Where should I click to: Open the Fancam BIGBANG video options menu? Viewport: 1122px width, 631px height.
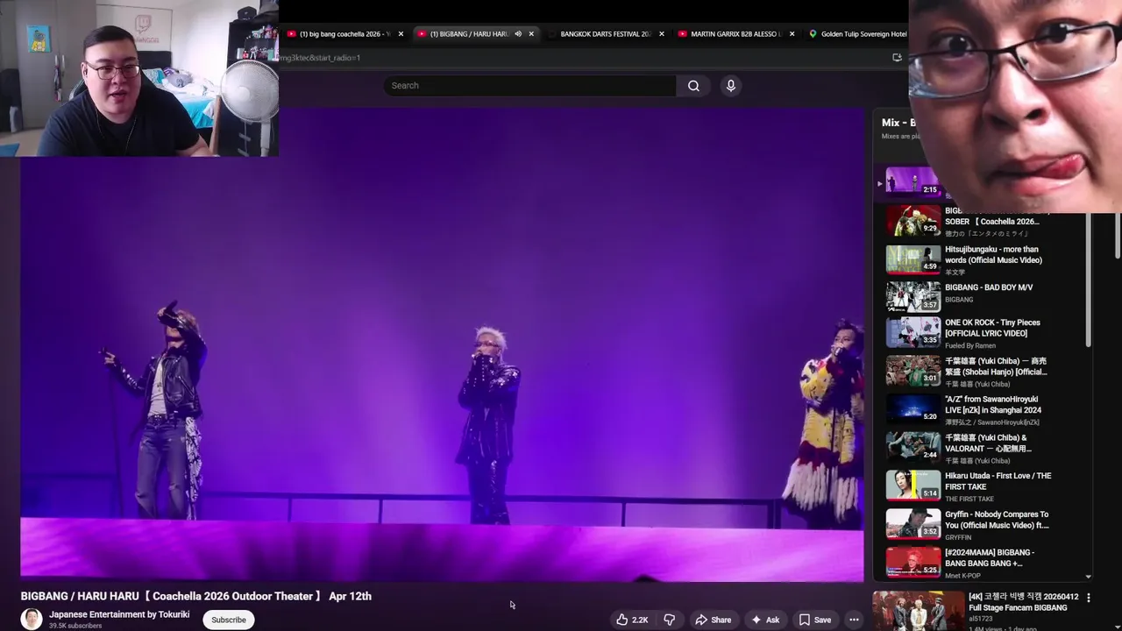pos(1089,598)
